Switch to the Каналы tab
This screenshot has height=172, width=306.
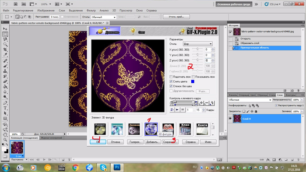click(232, 95)
